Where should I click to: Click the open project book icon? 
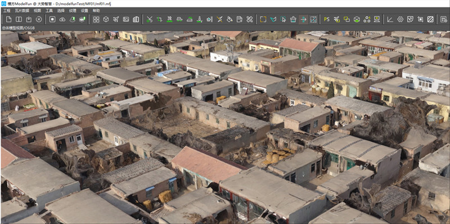[19, 19]
